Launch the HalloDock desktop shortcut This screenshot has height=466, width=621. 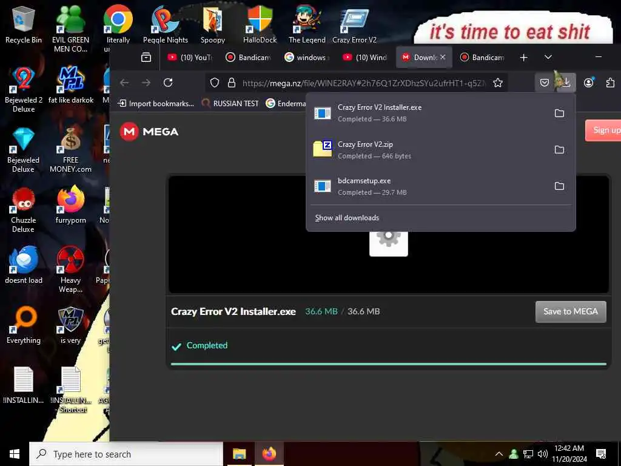pyautogui.click(x=260, y=24)
